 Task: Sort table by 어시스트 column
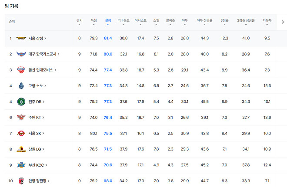coord(140,22)
